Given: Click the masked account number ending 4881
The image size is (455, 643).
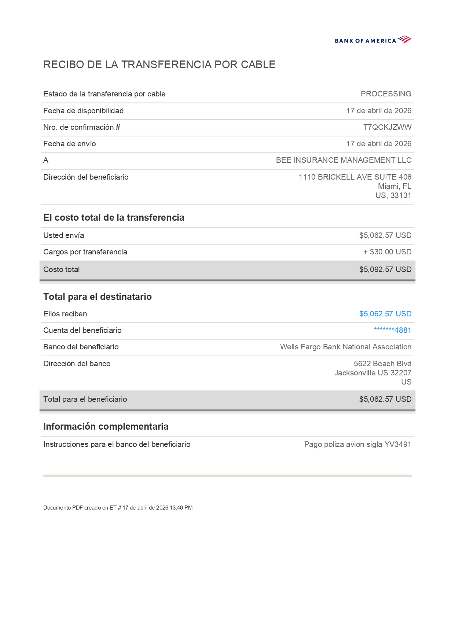Looking at the screenshot, I should [392, 330].
